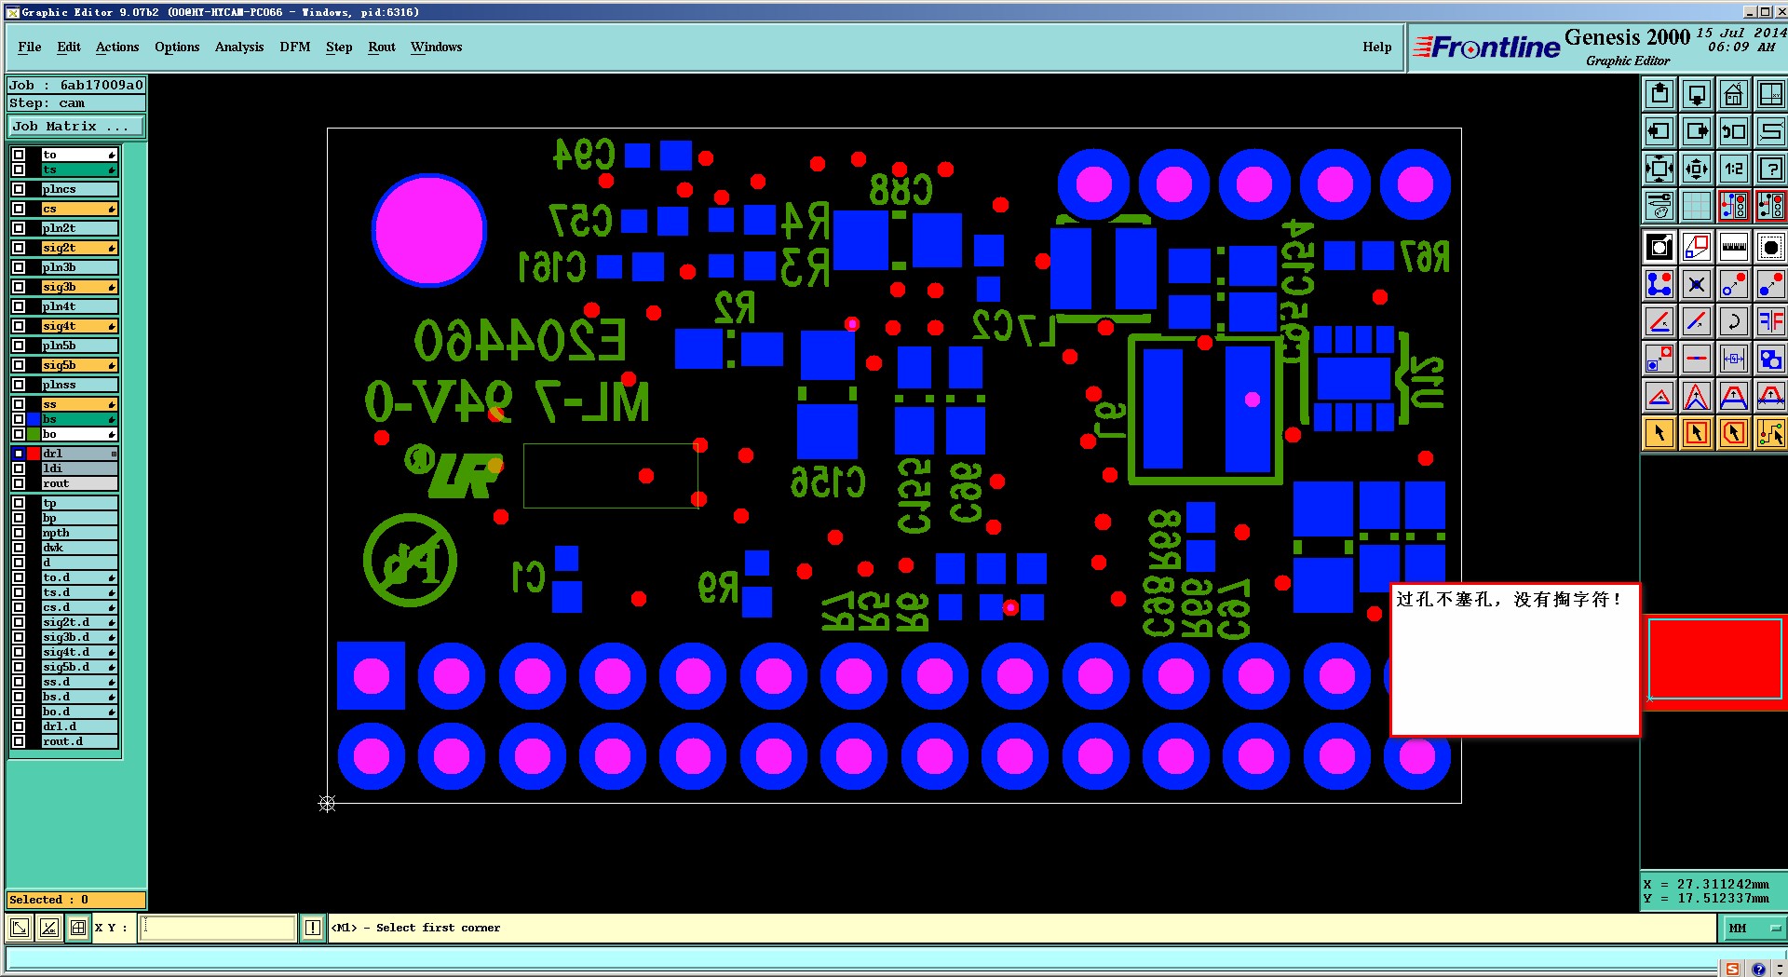
Task: Open the wrench and palette tools icon
Action: coord(1659,206)
